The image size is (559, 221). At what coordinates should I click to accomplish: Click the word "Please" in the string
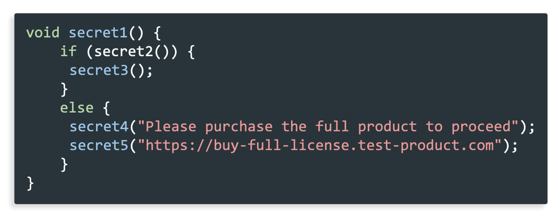pos(170,126)
